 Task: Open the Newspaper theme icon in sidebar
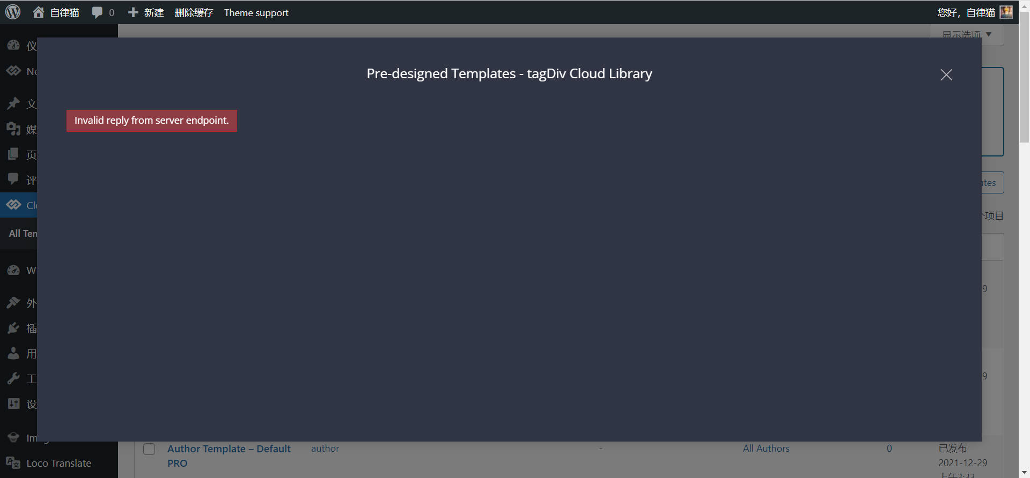tap(13, 71)
